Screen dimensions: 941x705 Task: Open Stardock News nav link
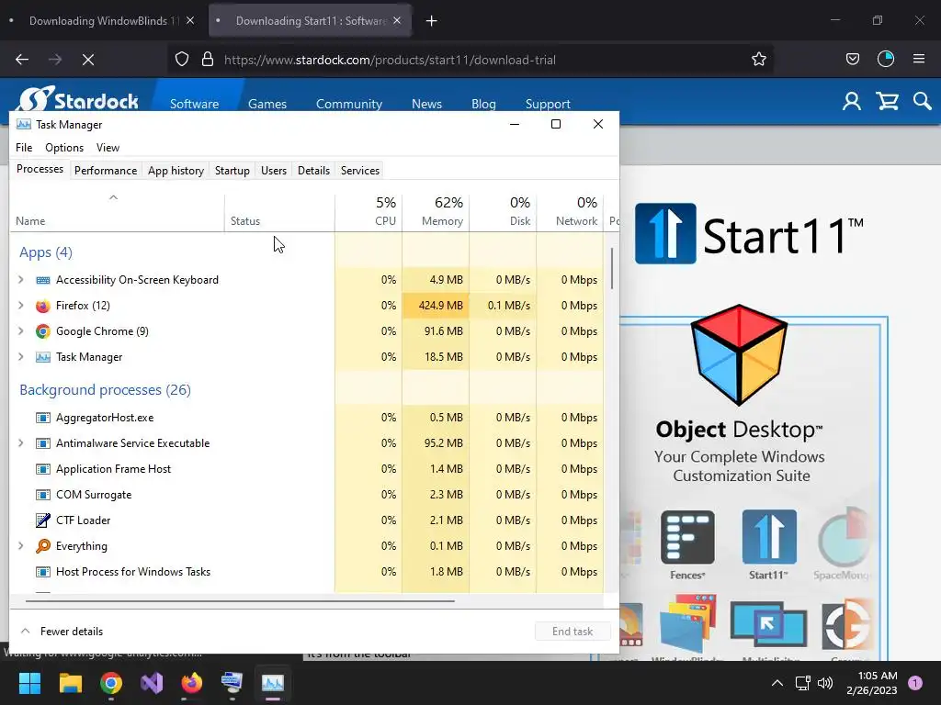tap(426, 104)
